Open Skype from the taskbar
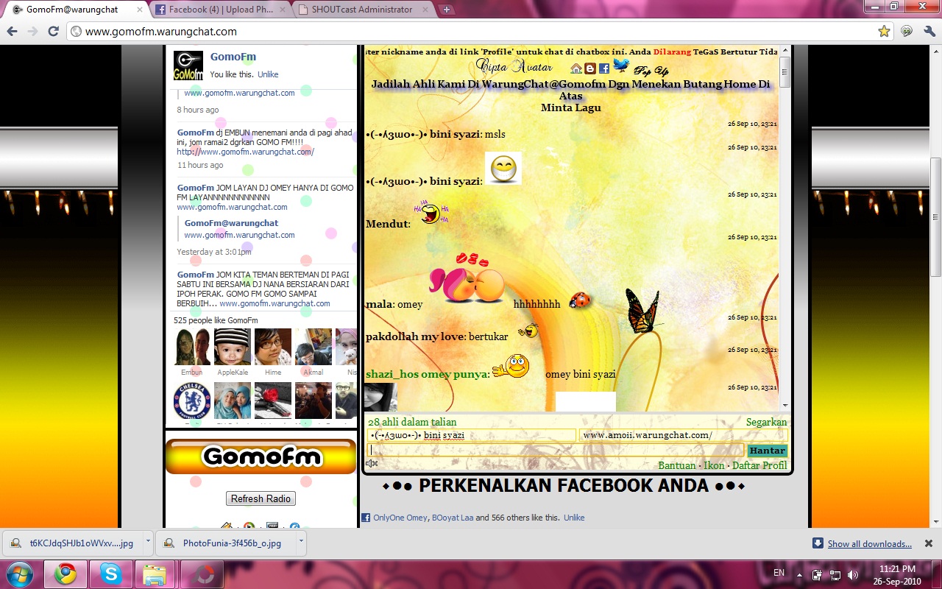 tap(111, 574)
